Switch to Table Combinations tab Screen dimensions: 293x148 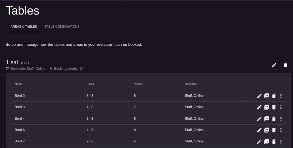point(62,27)
